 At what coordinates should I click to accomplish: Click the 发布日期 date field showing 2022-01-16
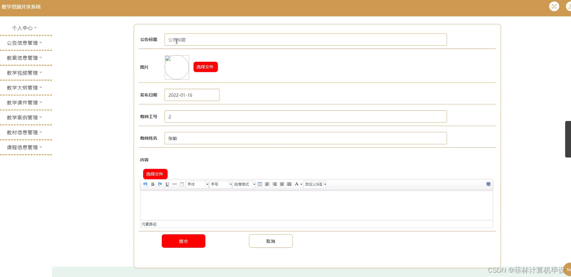192,95
